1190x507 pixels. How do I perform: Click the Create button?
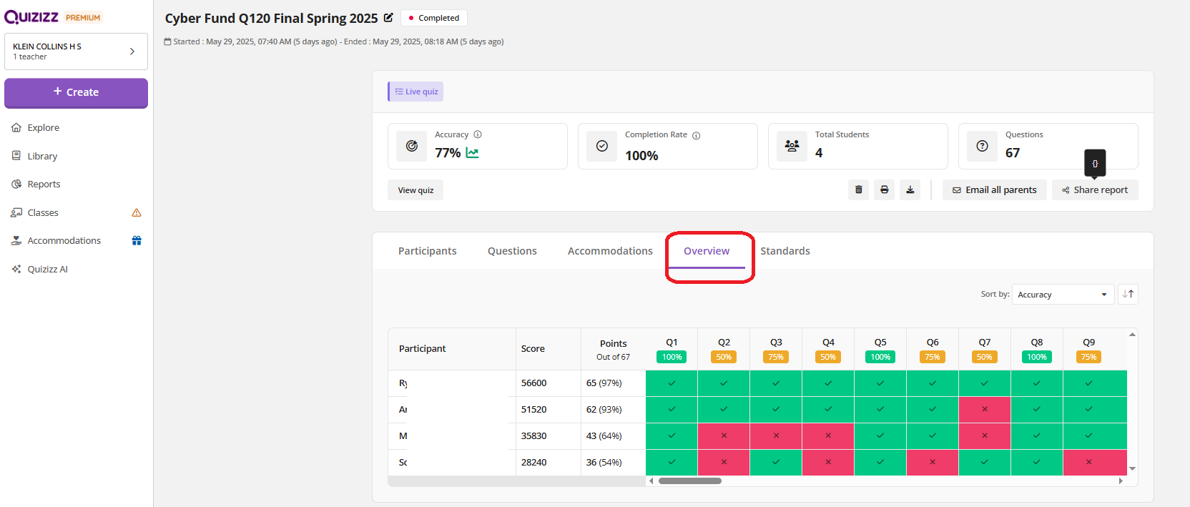[x=76, y=92]
